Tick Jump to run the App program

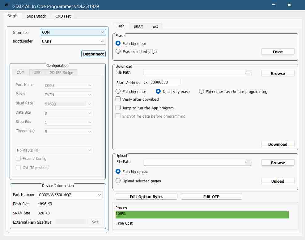(x=118, y=108)
